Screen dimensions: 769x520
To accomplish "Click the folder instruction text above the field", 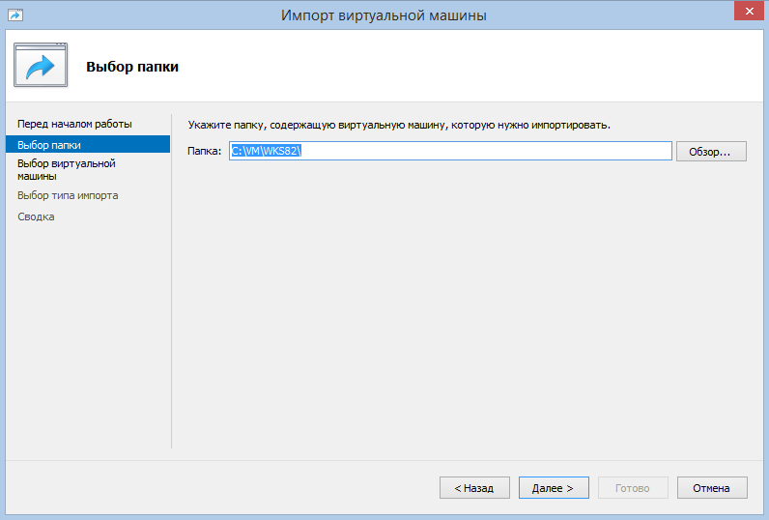I will [399, 126].
